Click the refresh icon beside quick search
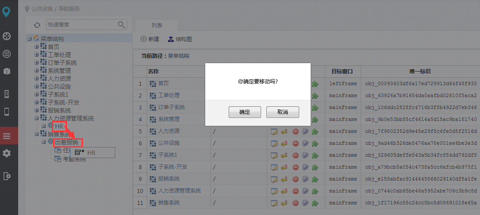This screenshot has height=215, width=480. click(37, 25)
